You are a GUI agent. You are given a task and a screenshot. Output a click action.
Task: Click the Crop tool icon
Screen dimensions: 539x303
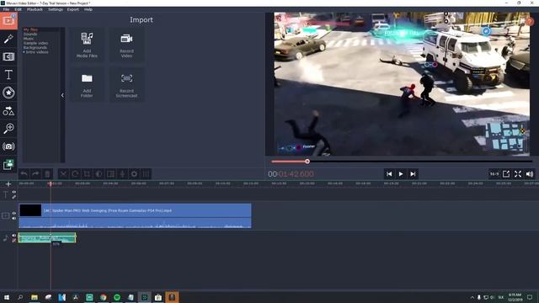(87, 174)
